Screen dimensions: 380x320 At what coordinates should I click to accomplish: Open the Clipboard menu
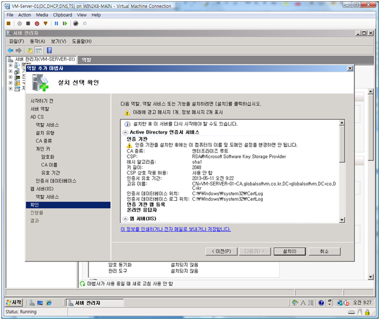click(63, 15)
